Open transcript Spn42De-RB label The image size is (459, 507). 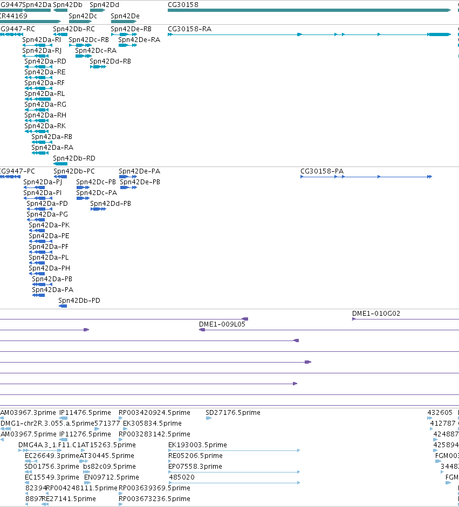tap(131, 29)
